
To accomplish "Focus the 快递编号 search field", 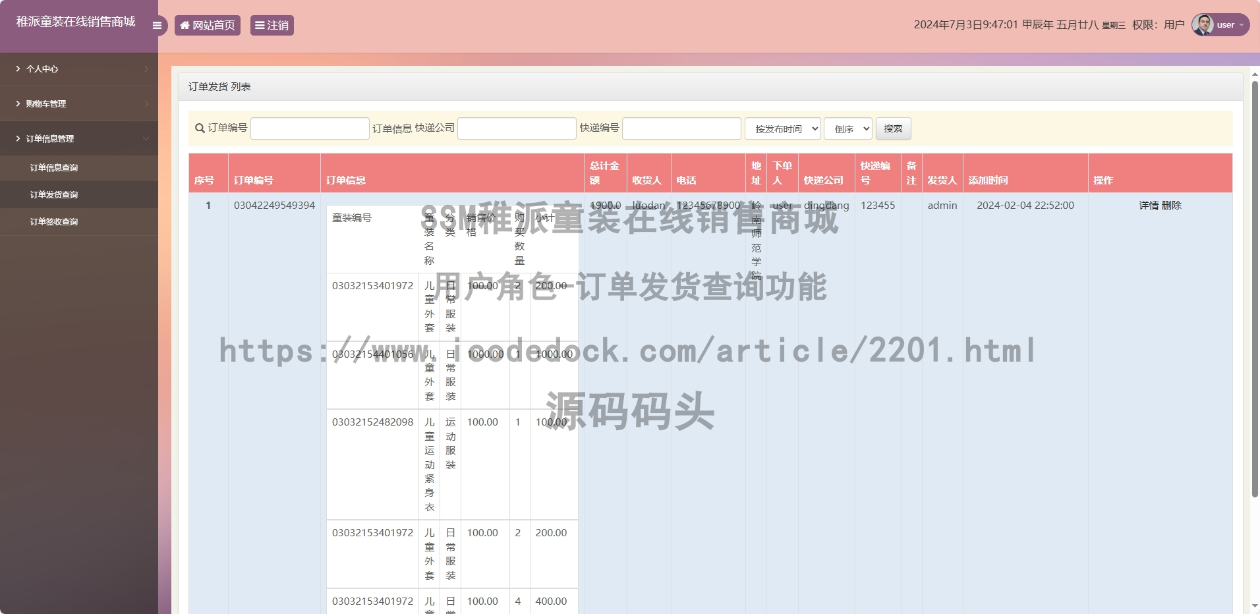I will point(681,128).
